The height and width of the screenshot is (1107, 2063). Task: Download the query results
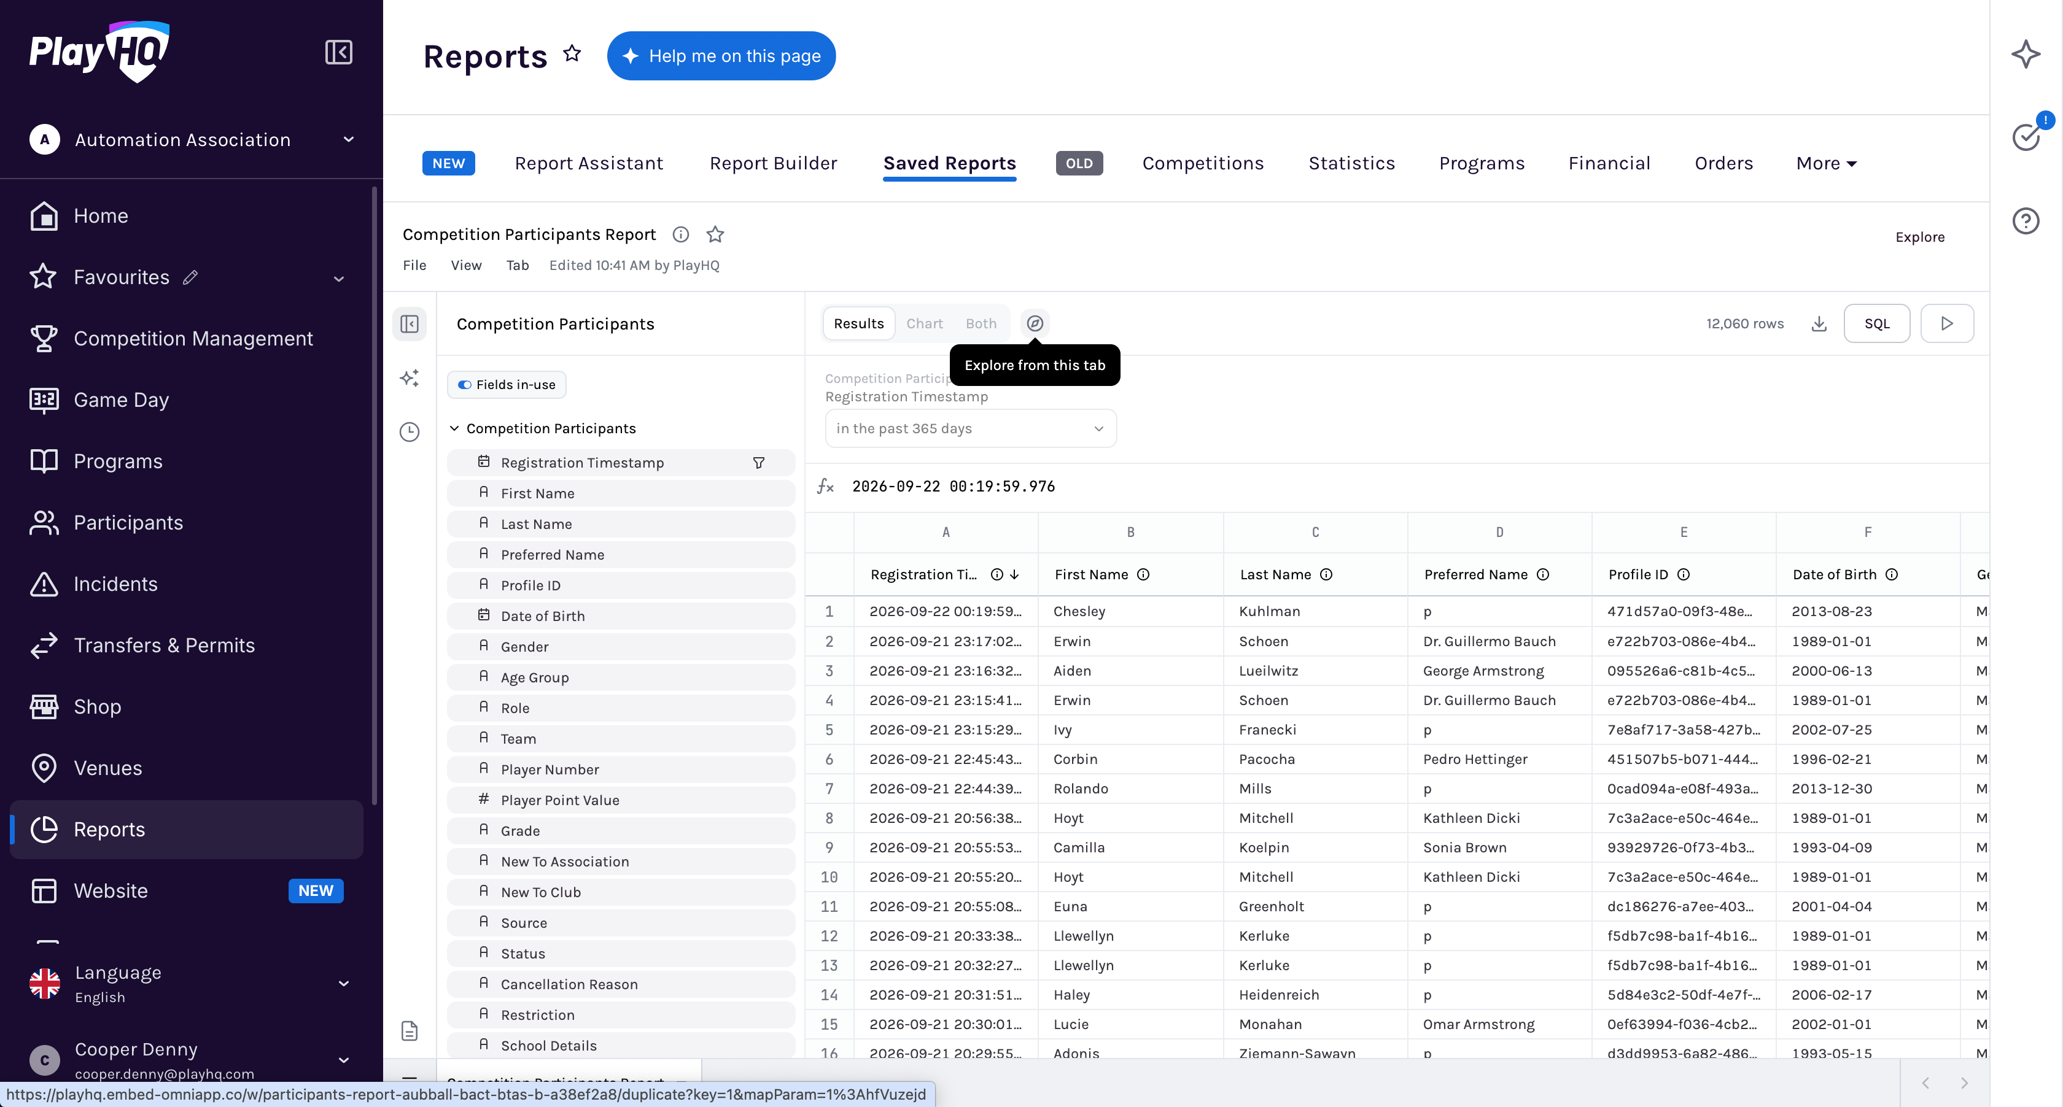(x=1819, y=323)
